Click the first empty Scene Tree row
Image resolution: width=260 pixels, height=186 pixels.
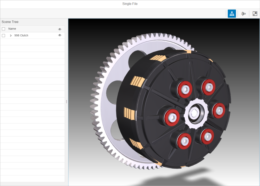(x=32, y=42)
